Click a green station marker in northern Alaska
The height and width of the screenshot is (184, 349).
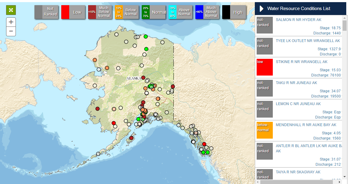(145, 36)
